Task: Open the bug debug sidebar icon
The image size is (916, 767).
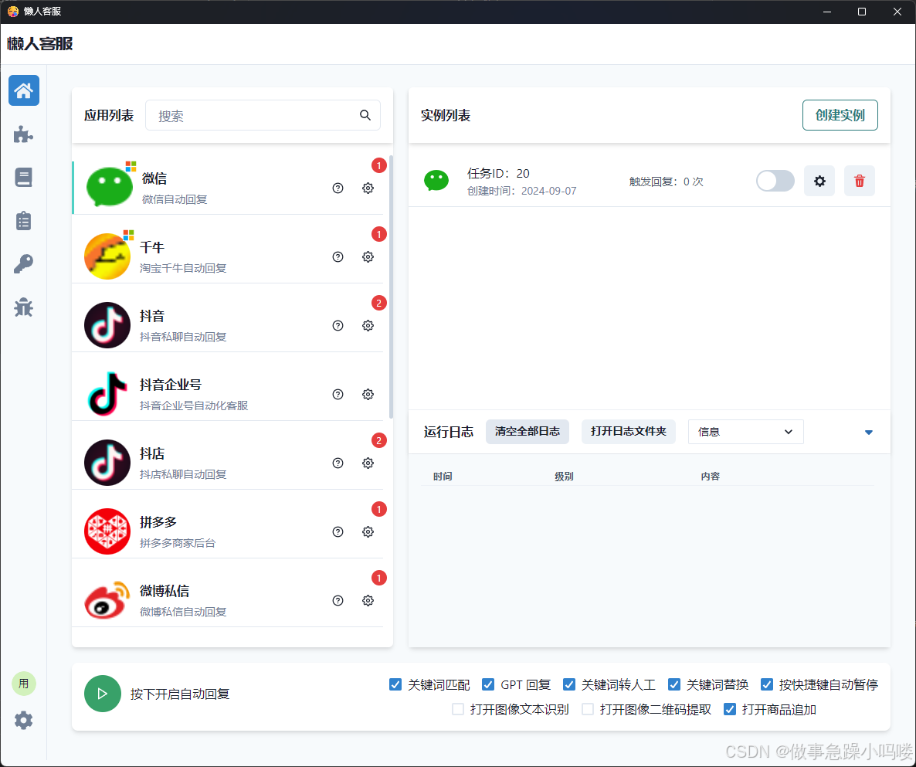Action: [23, 307]
